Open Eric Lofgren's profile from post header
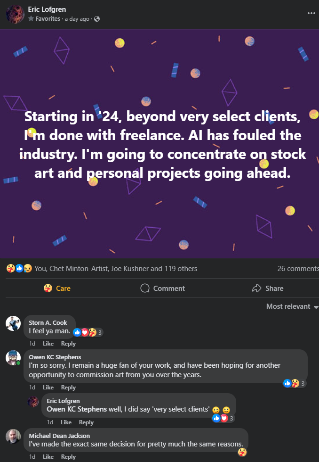The height and width of the screenshot is (462, 319). pyautogui.click(x=48, y=8)
